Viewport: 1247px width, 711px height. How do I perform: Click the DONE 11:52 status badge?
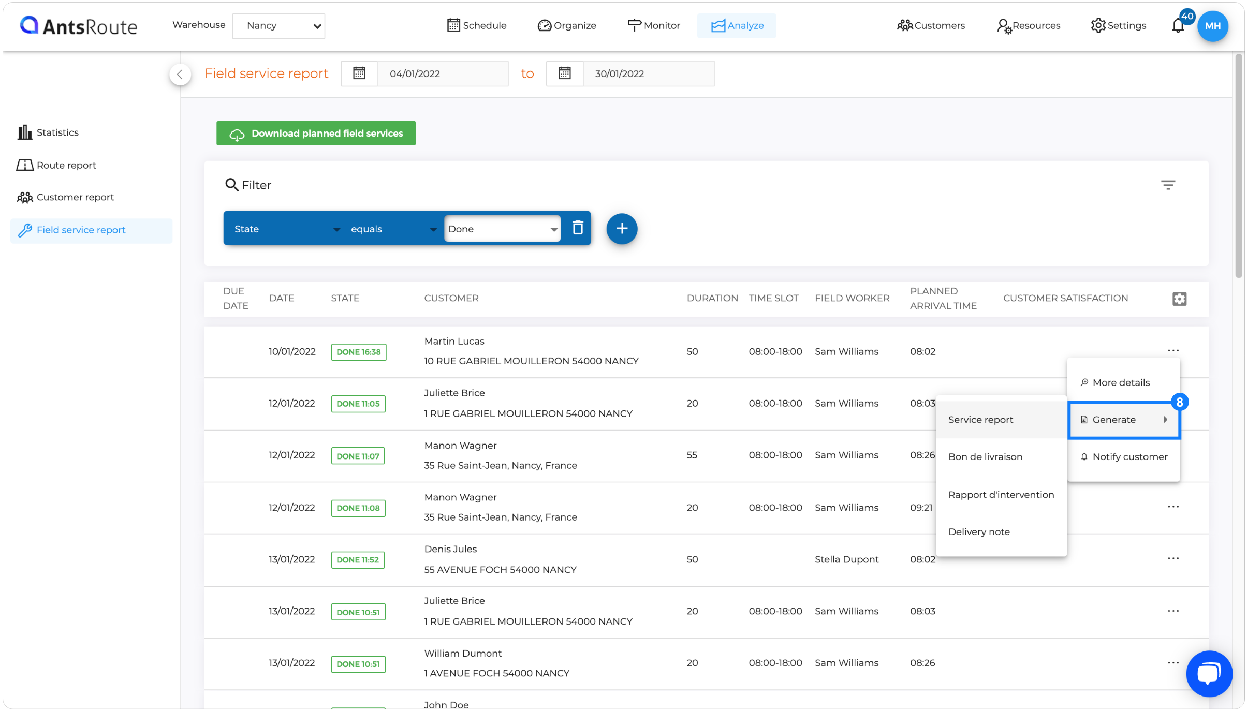[358, 560]
